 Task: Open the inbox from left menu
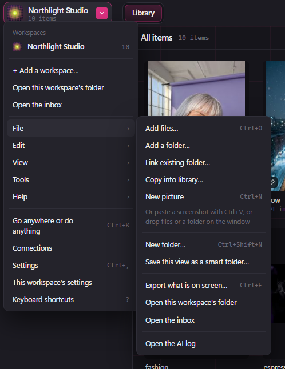click(71, 105)
